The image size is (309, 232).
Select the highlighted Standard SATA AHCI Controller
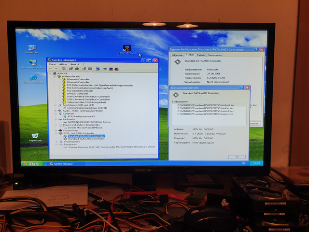pos(86,136)
